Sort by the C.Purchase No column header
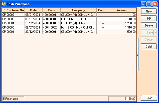The image size is (159, 103). pyautogui.click(x=13, y=10)
